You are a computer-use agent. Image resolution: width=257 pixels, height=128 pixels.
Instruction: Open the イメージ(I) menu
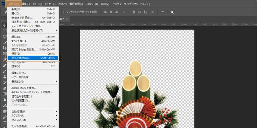click(37, 4)
